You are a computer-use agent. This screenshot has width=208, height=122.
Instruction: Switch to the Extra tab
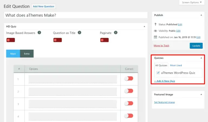27,54
